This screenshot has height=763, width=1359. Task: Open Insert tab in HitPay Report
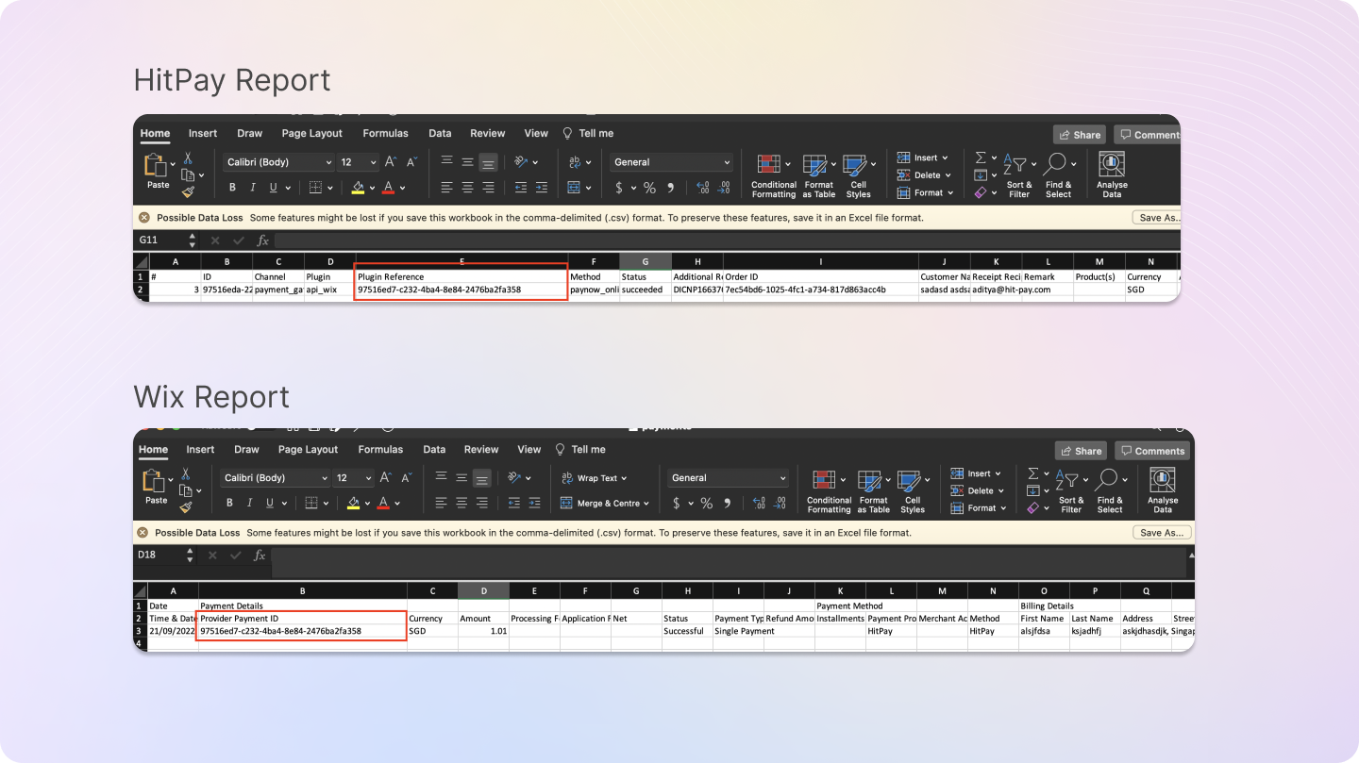click(203, 134)
